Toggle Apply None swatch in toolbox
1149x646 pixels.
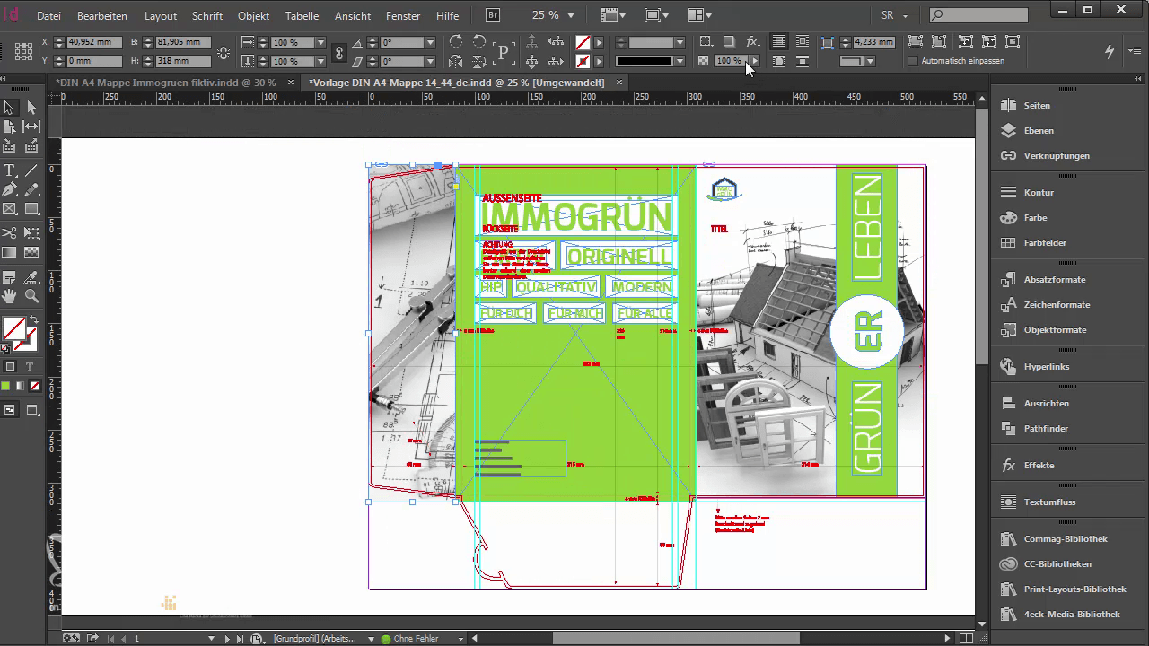tap(35, 386)
